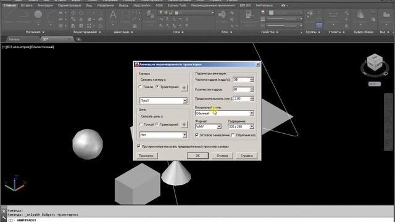Image resolution: width=395 pixels, height=222 pixels.
Task: Click the Отмена button
Action: click(222, 156)
